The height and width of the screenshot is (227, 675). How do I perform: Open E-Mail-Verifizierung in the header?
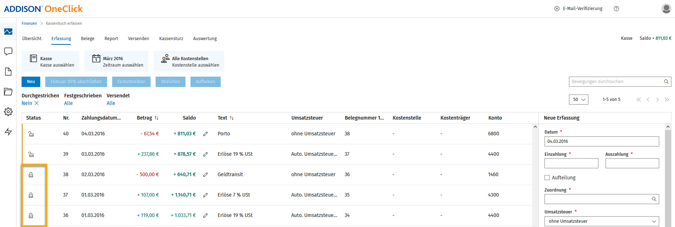(578, 9)
